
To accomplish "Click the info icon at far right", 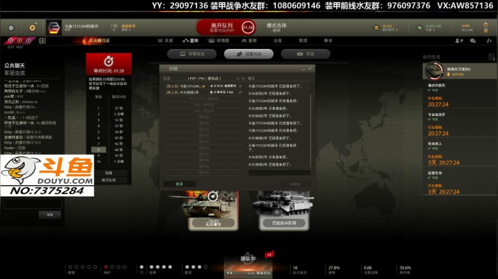I will point(489,41).
